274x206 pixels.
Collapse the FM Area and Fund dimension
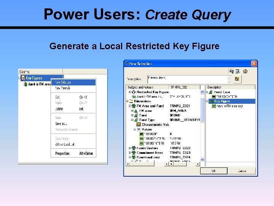[130, 106]
